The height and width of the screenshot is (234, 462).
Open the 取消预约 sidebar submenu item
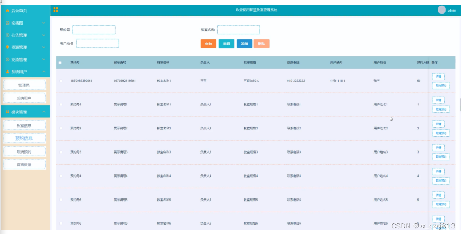(24, 152)
